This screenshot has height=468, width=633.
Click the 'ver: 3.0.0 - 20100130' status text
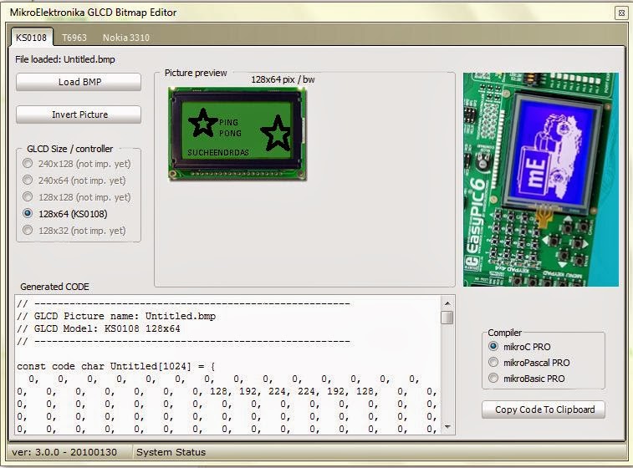tap(64, 452)
